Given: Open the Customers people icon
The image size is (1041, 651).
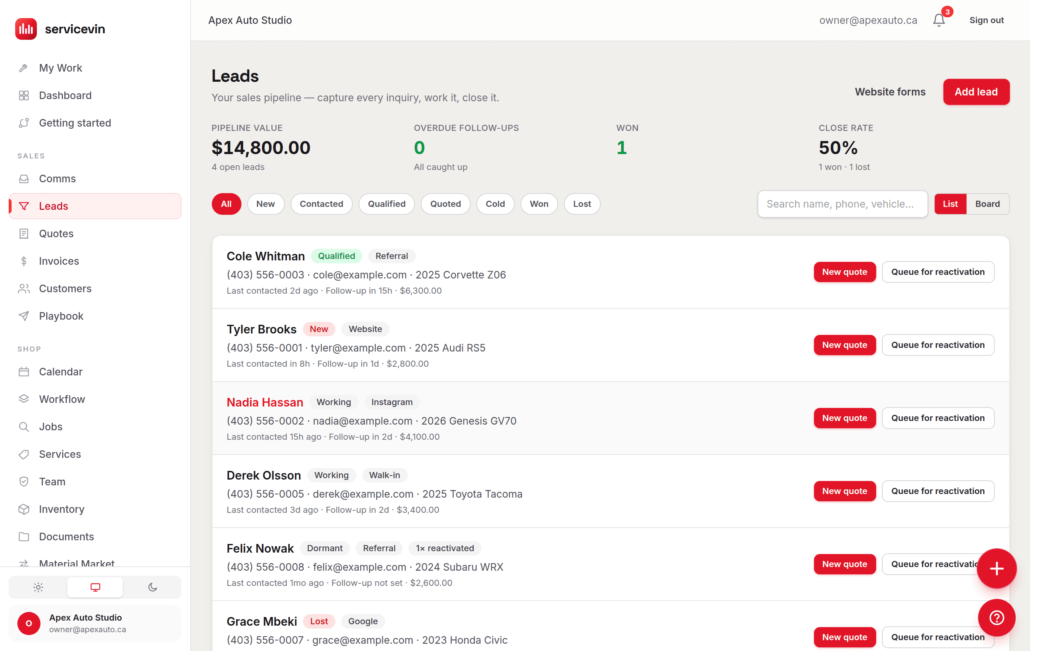Looking at the screenshot, I should click(23, 289).
